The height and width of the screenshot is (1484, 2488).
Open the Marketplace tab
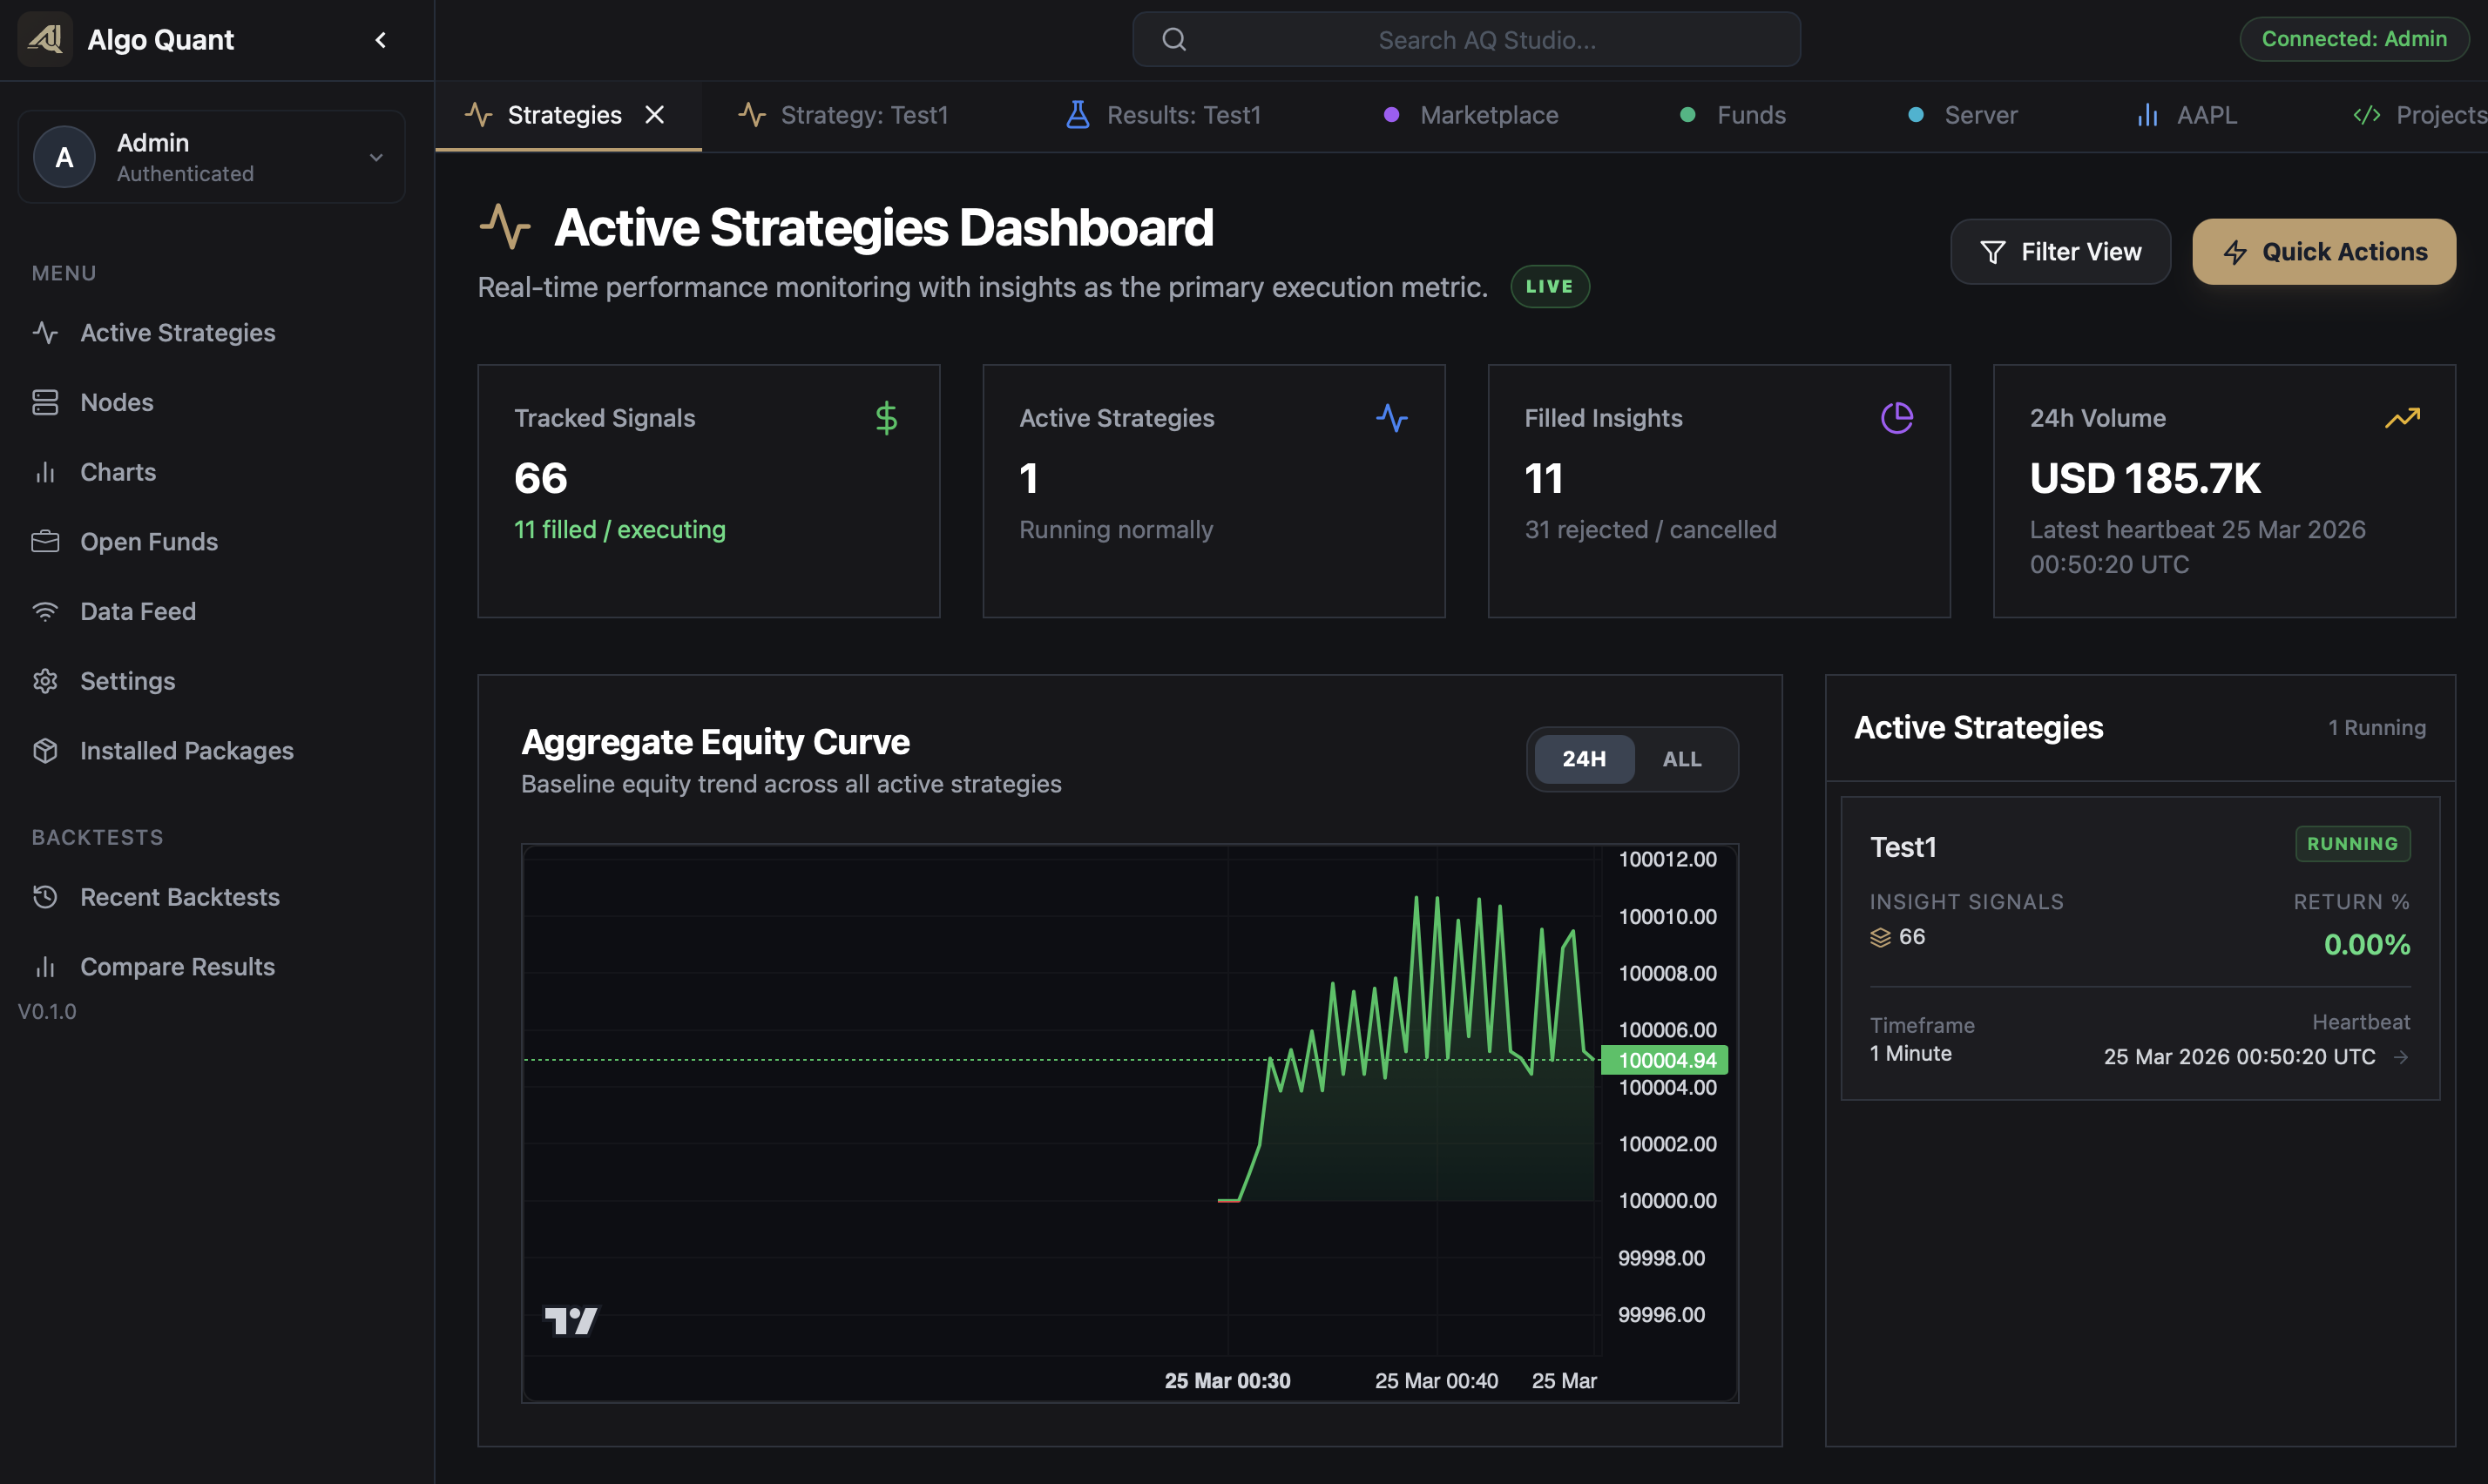tap(1470, 115)
